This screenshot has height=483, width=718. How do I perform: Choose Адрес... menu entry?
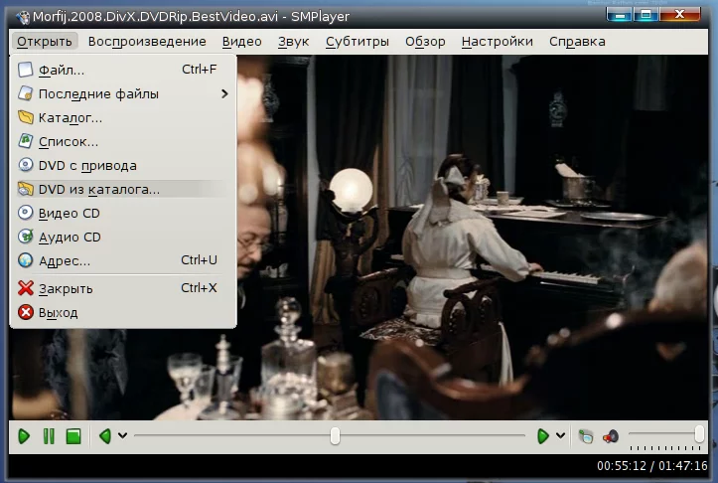tap(123, 260)
